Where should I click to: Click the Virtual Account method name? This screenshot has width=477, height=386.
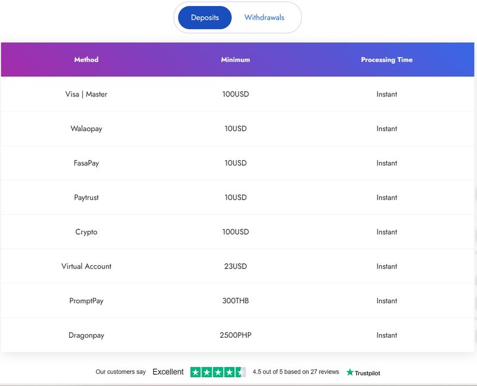point(86,266)
